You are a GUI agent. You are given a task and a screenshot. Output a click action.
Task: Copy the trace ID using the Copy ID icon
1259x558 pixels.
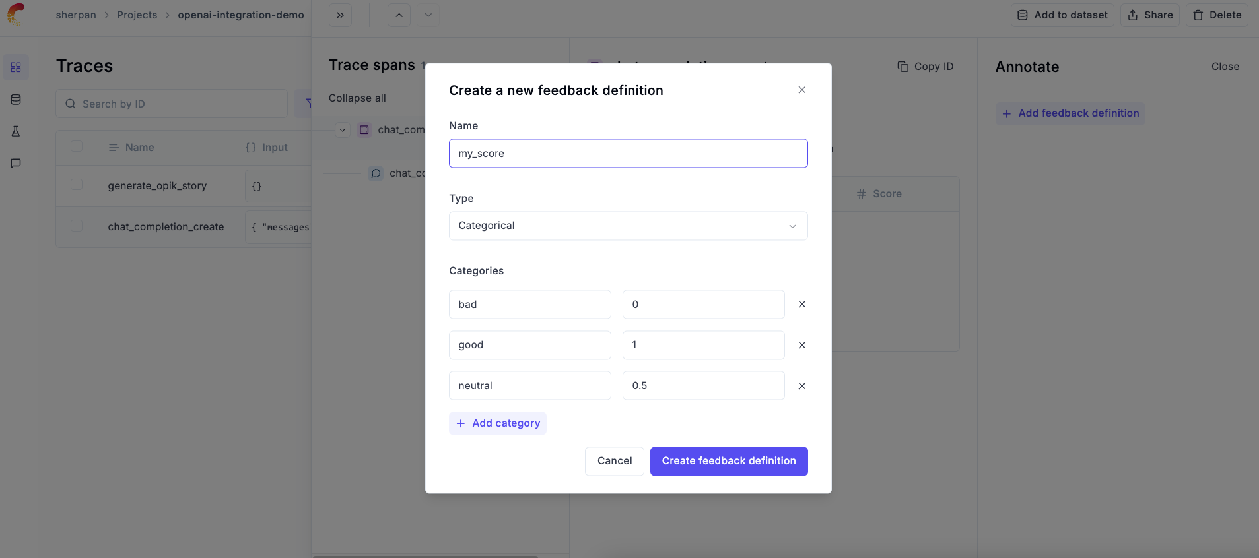click(902, 66)
